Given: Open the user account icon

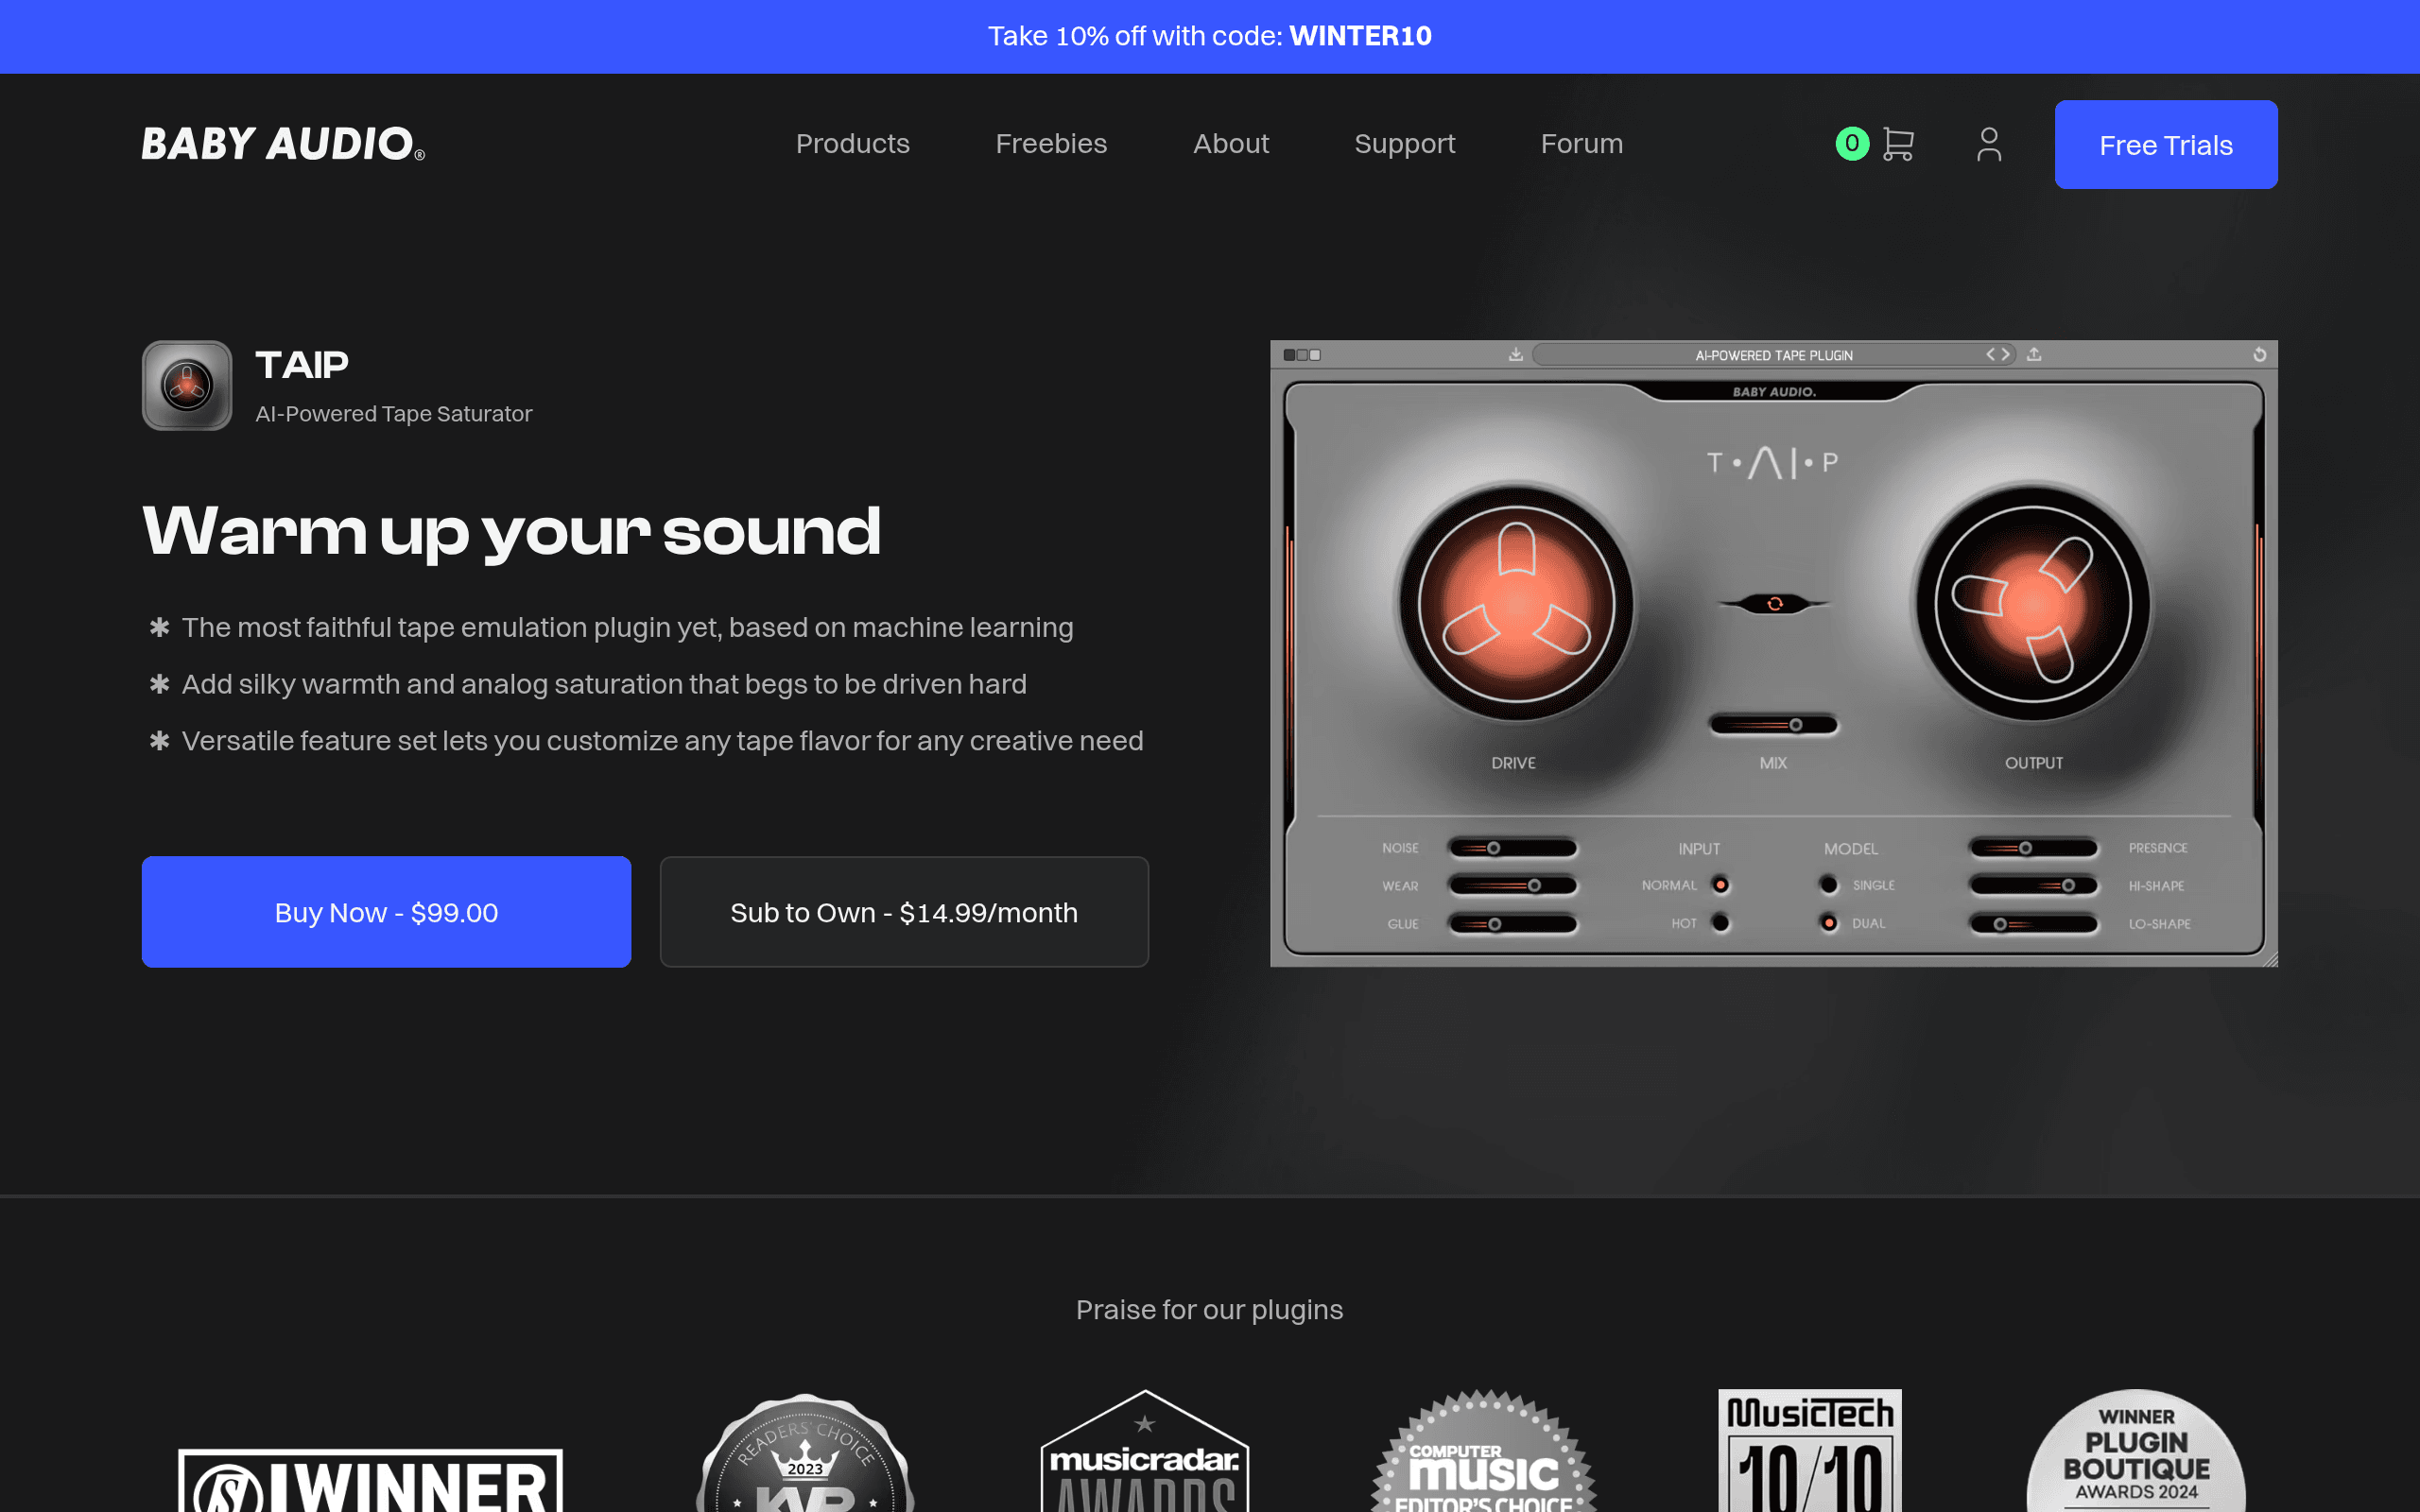Looking at the screenshot, I should [x=1989, y=144].
